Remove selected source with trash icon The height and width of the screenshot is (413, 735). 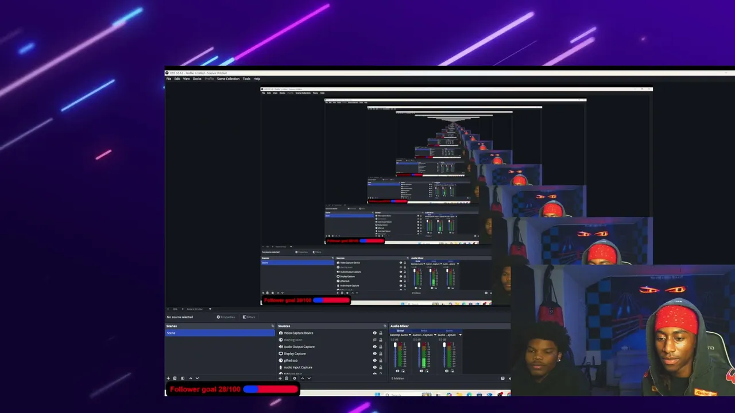(287, 379)
